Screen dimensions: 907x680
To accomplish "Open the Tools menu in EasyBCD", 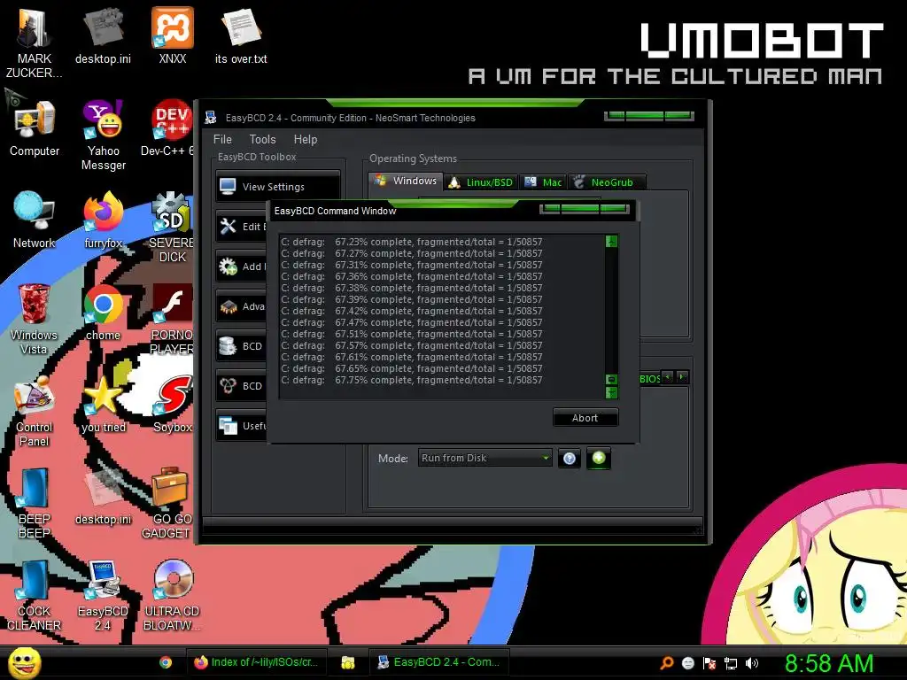I will point(262,139).
